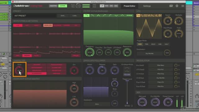Image resolution: width=199 pixels, height=112 pixels.
Task: Click the SAVE preset button
Action: [x=63, y=16]
